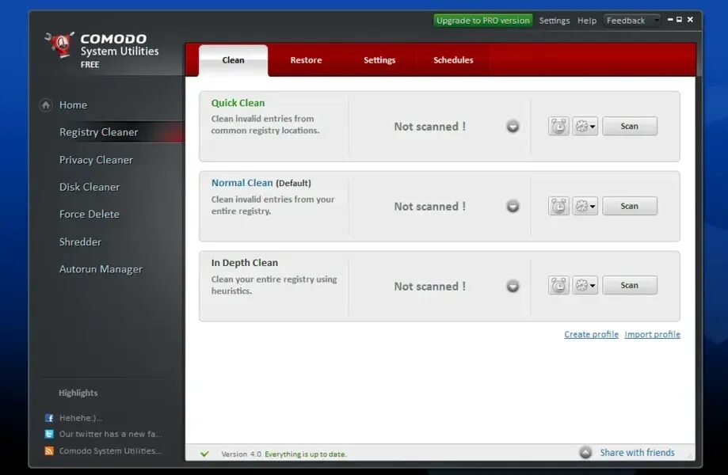The width and height of the screenshot is (728, 475).
Task: Open schedule clock icon for Normal Clean
Action: (x=558, y=206)
